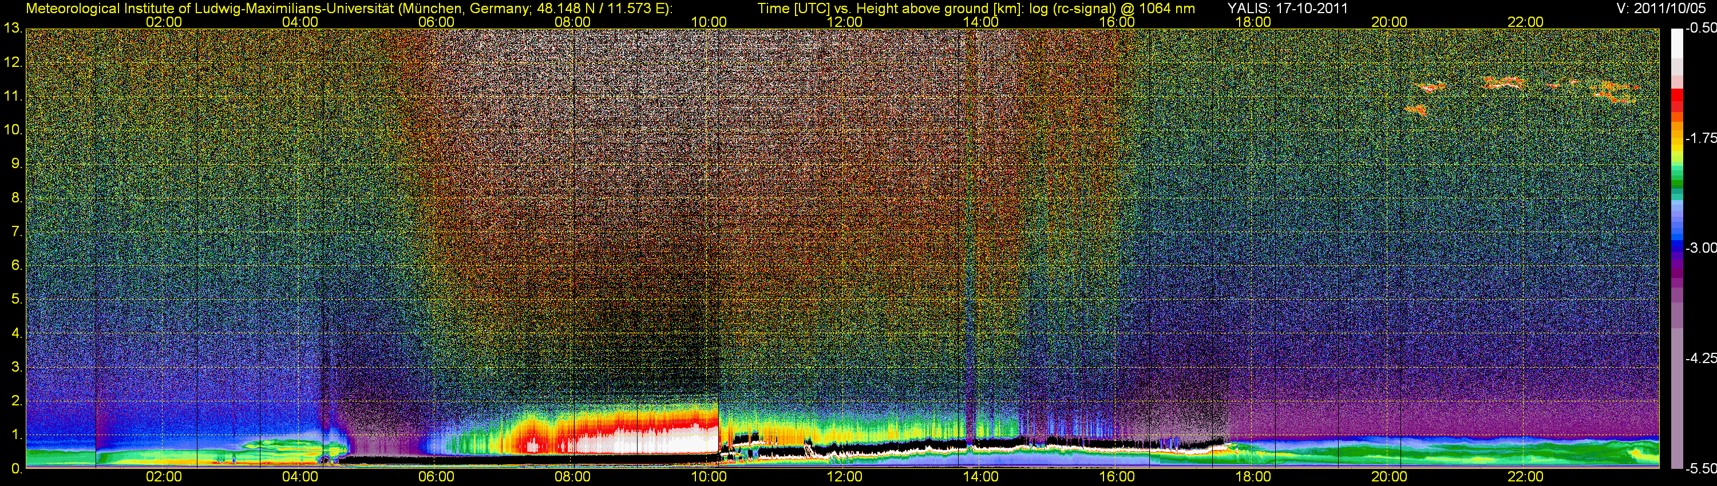Click the 14:00 label on the bottom time axis
Viewport: 1717px width, 486px height.
(x=981, y=477)
